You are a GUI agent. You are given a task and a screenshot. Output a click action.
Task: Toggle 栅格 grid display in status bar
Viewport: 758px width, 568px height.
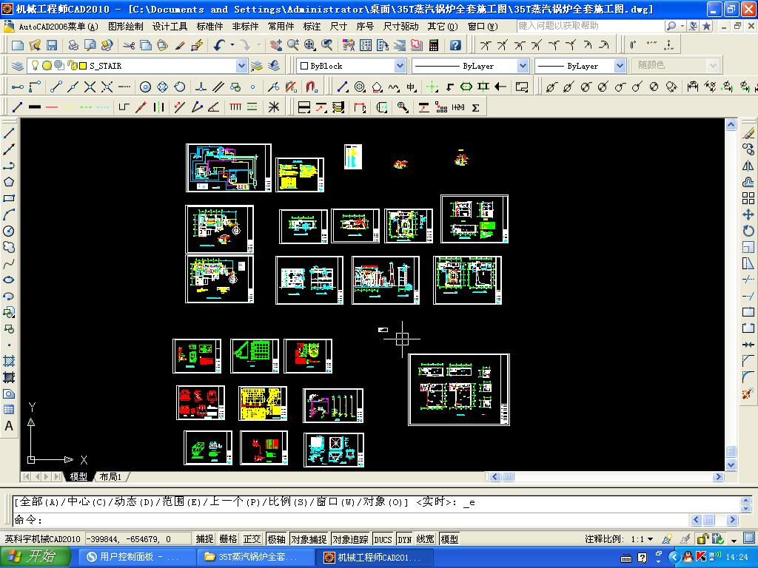[228, 539]
